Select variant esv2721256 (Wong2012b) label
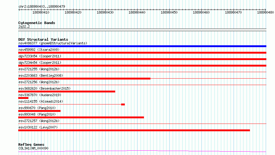 point(39,82)
